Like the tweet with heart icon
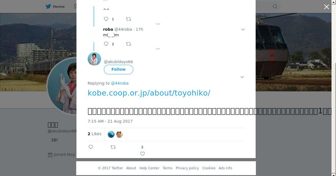This screenshot has width=336, height=176. click(143, 154)
